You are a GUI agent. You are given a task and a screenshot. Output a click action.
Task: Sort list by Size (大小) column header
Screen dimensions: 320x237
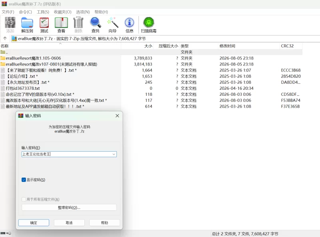[x=137, y=46]
